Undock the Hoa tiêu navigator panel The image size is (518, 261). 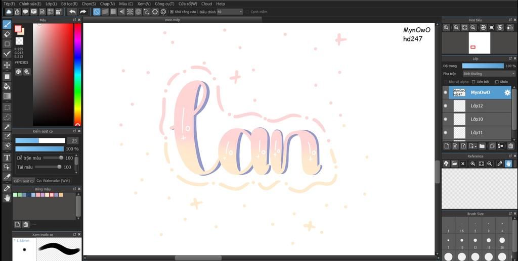[x=510, y=20]
